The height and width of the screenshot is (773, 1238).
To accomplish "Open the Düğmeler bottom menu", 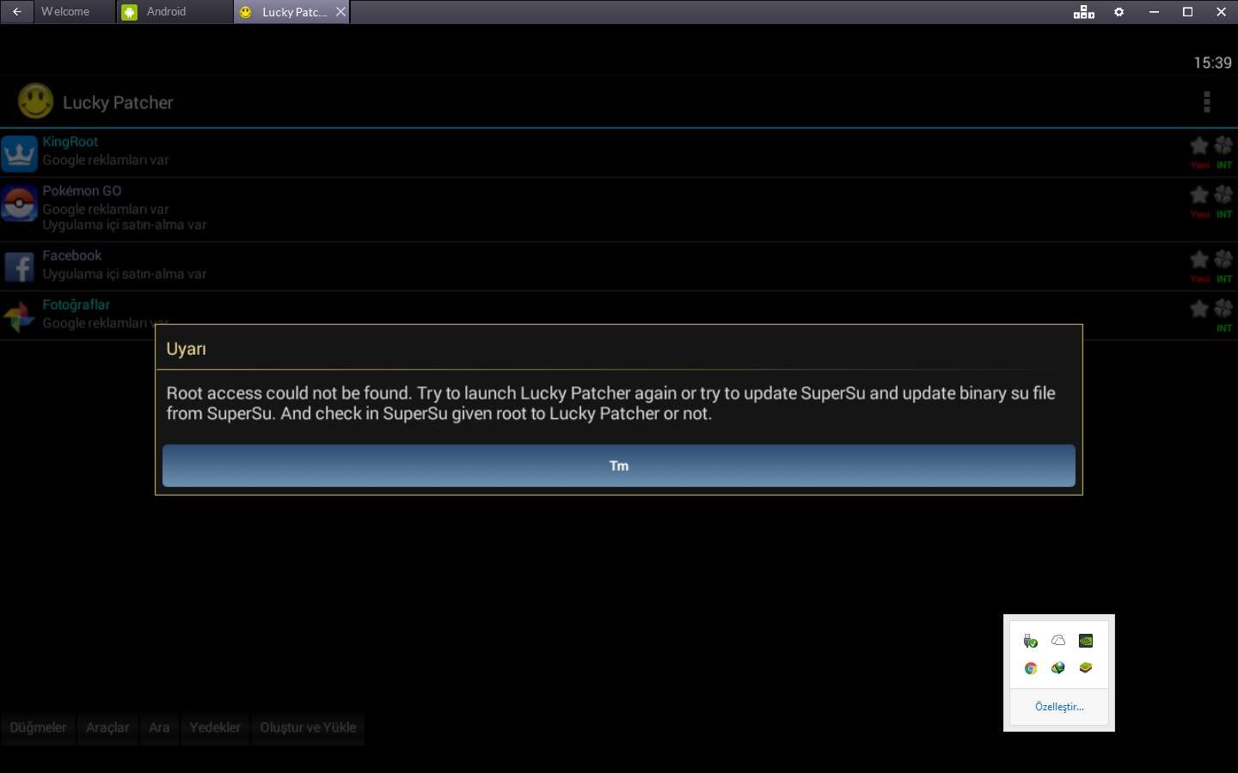I will point(38,727).
